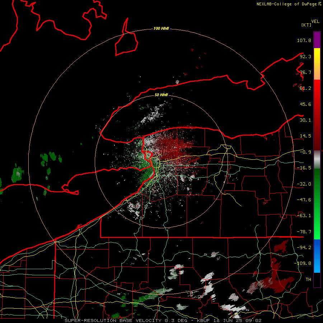Click the 100 NMI range ring label
Screen dimensions: 323x323
161,28
